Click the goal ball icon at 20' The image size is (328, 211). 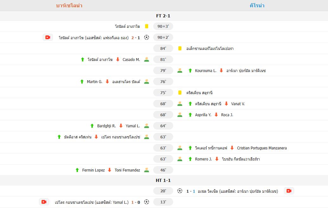tap(180, 191)
